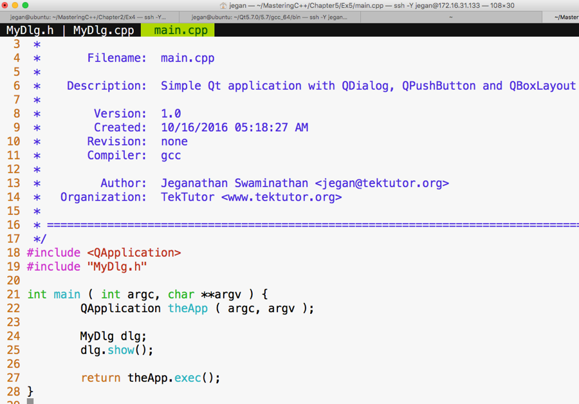
Task: Place cursor on <QApplication> include
Action: point(134,253)
